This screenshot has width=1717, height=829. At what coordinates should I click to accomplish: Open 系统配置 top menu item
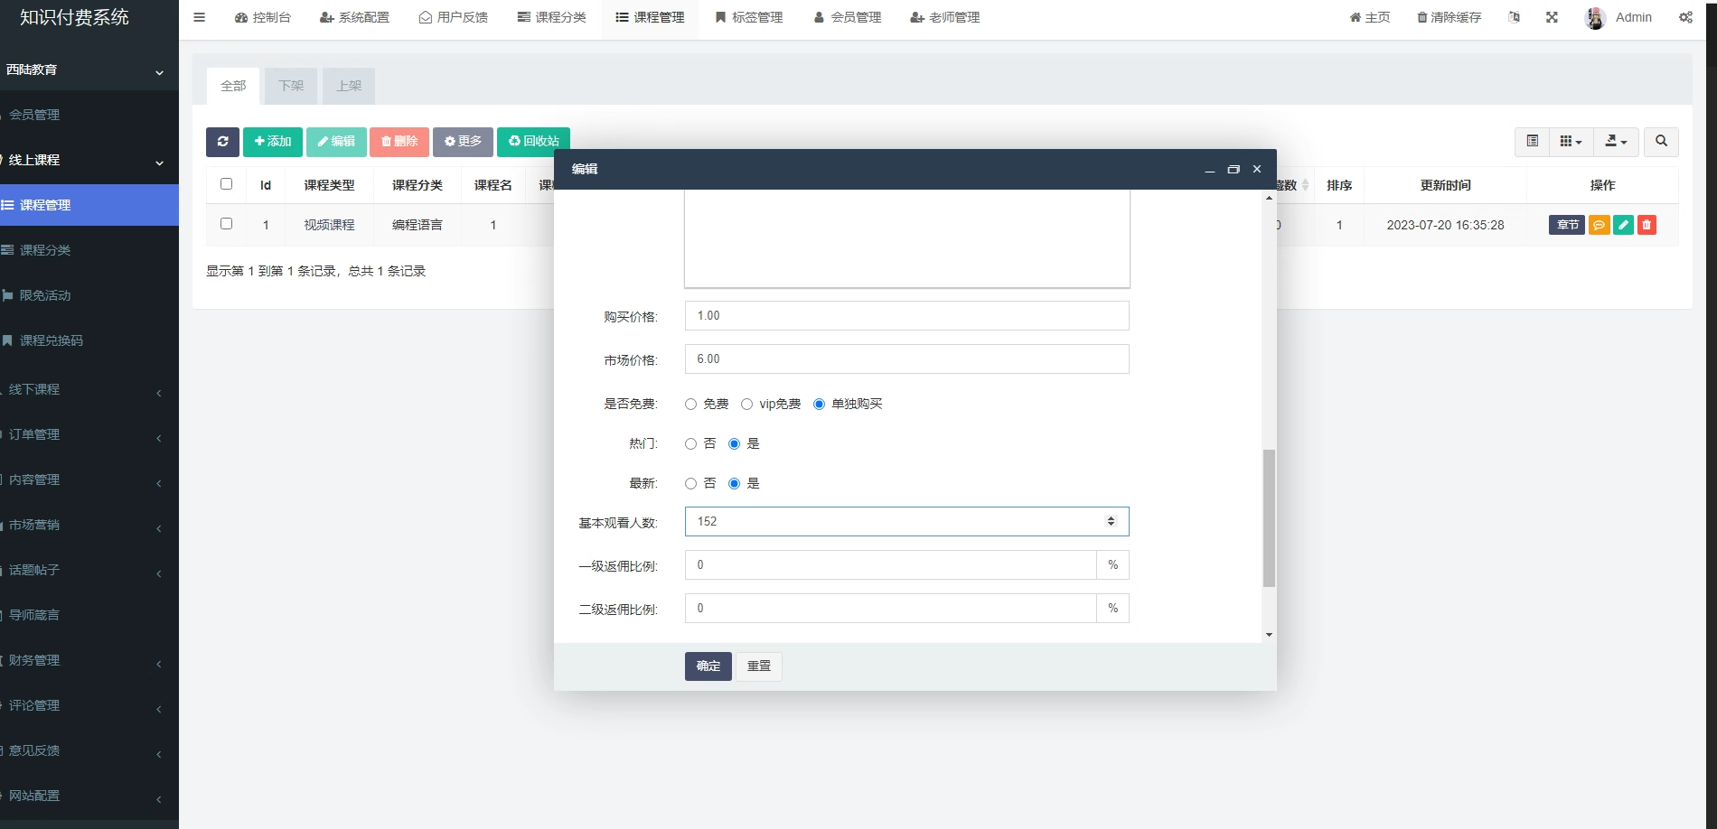[x=354, y=17]
